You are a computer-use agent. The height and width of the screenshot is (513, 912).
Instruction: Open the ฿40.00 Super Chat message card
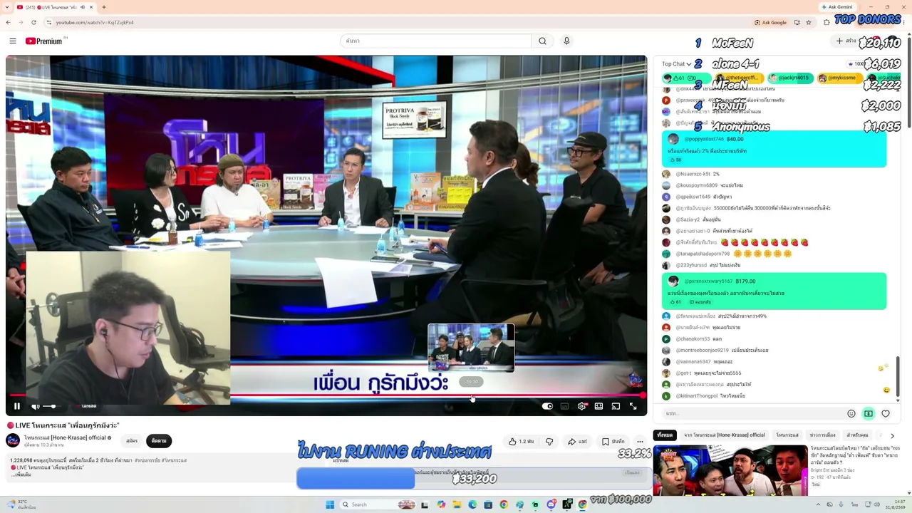(x=774, y=150)
